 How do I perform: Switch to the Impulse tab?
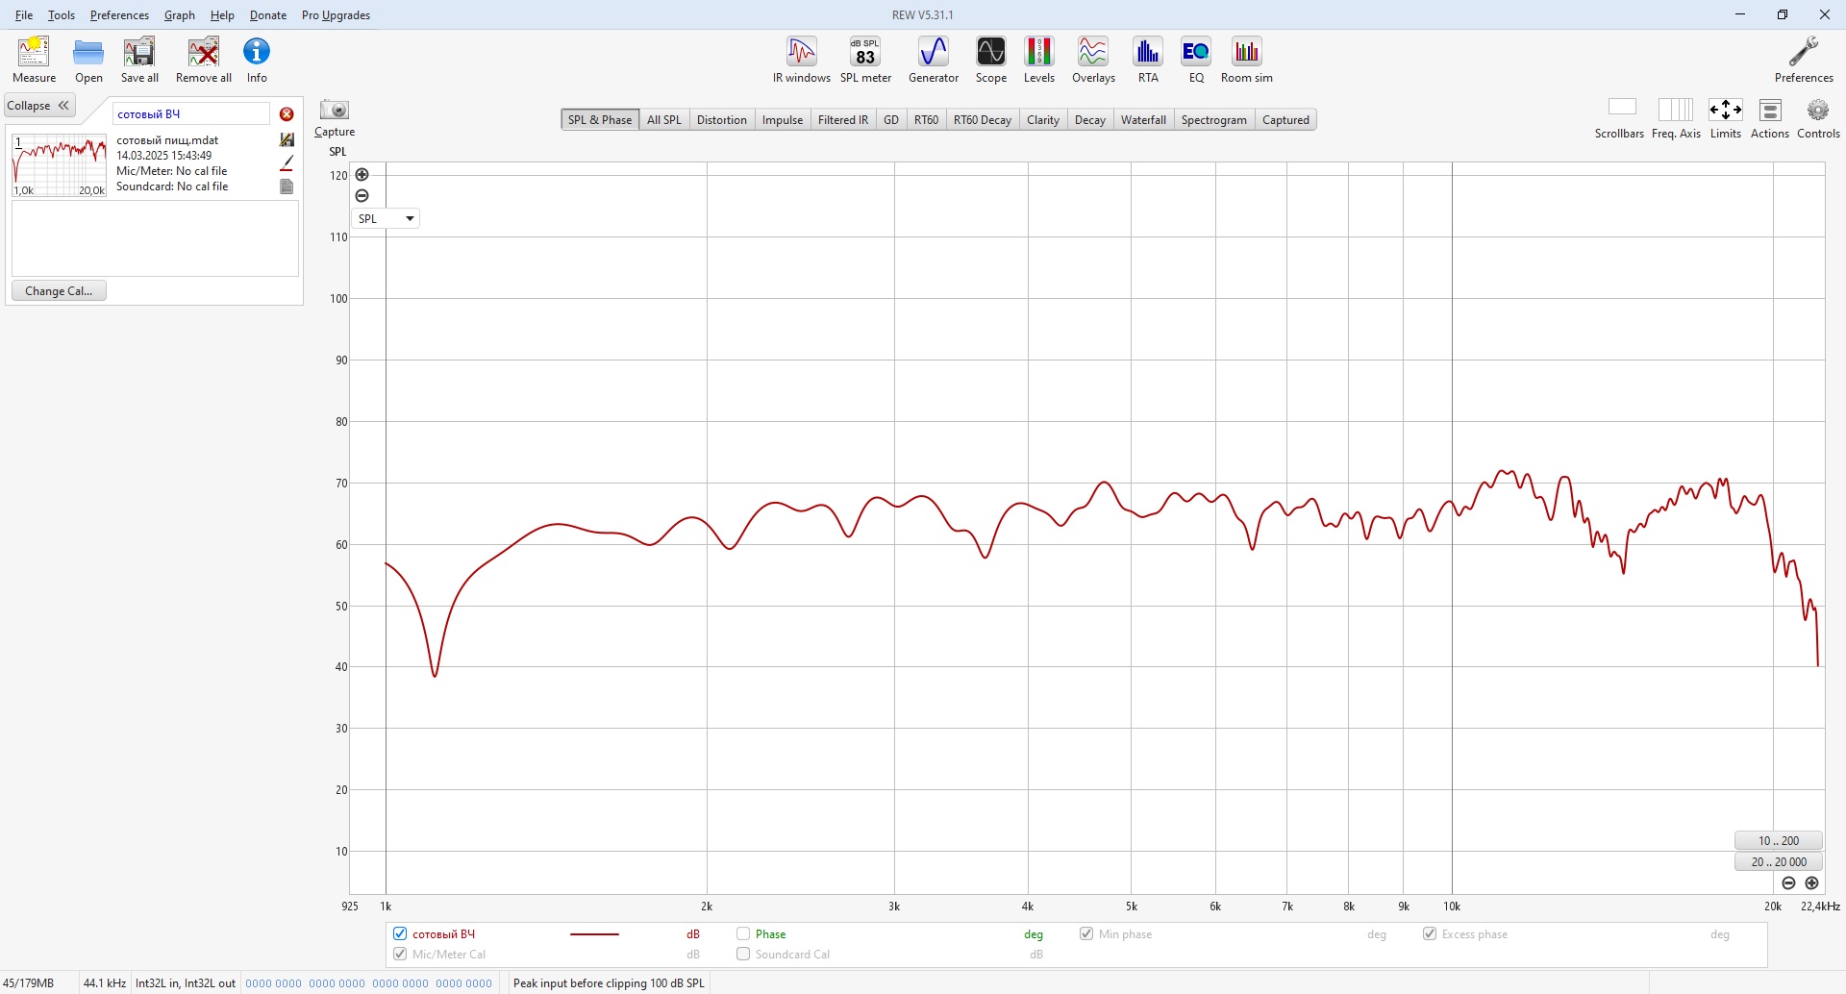[783, 120]
